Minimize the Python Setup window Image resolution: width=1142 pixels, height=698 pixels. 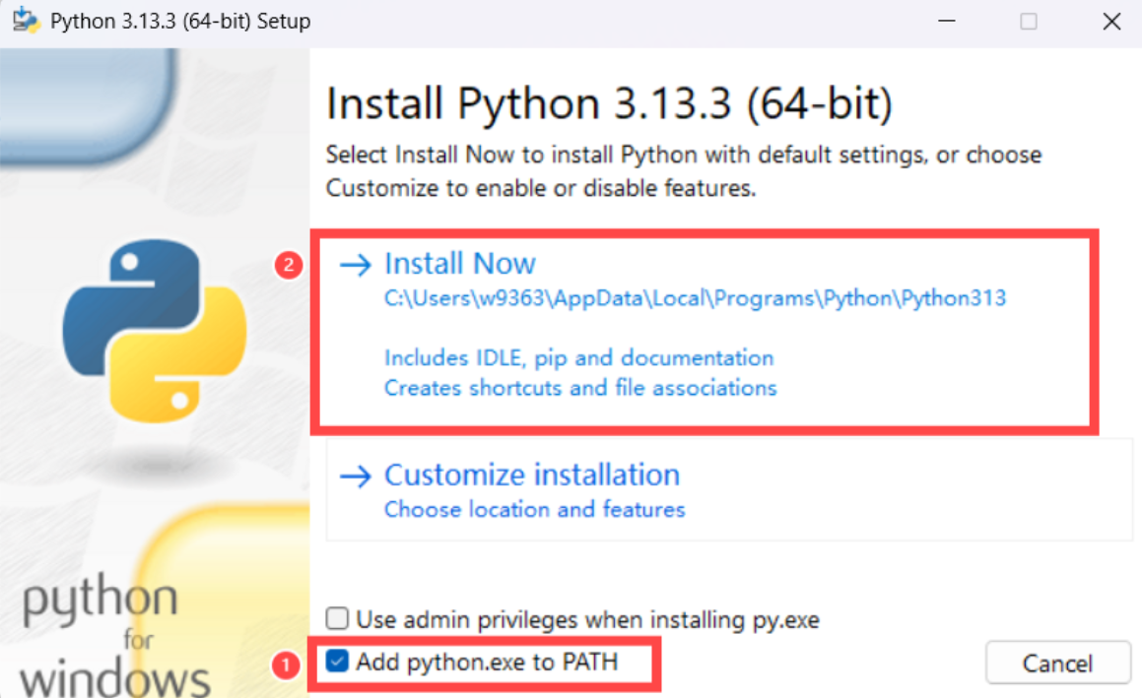tap(946, 20)
